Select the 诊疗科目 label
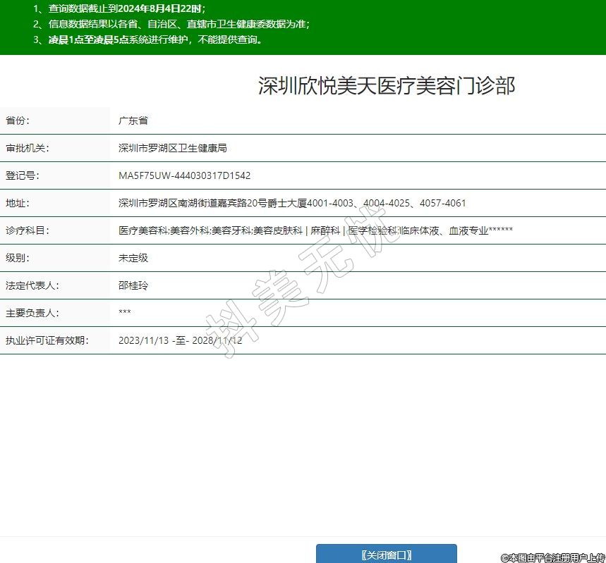606x563 pixels. pos(28,230)
